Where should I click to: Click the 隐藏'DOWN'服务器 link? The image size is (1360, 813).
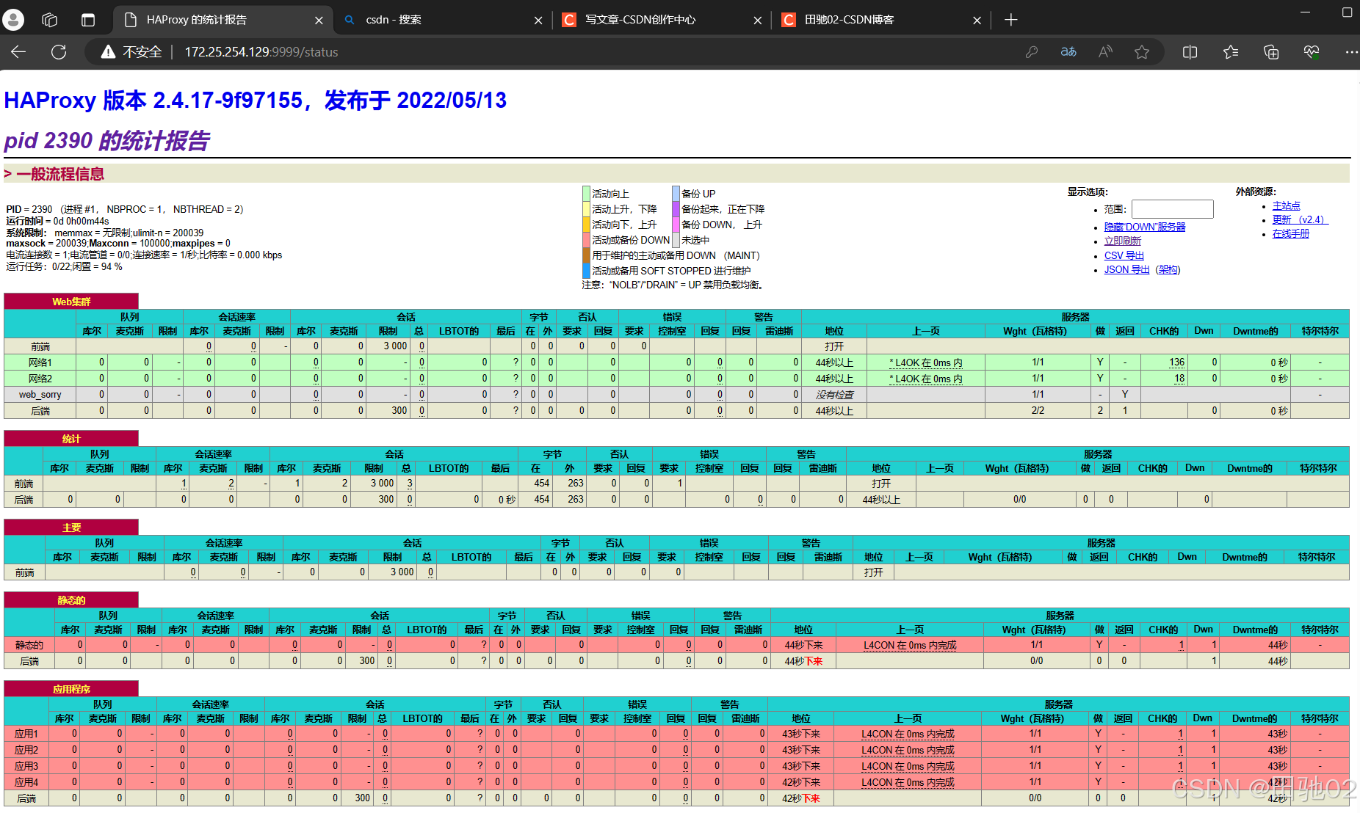click(1144, 227)
